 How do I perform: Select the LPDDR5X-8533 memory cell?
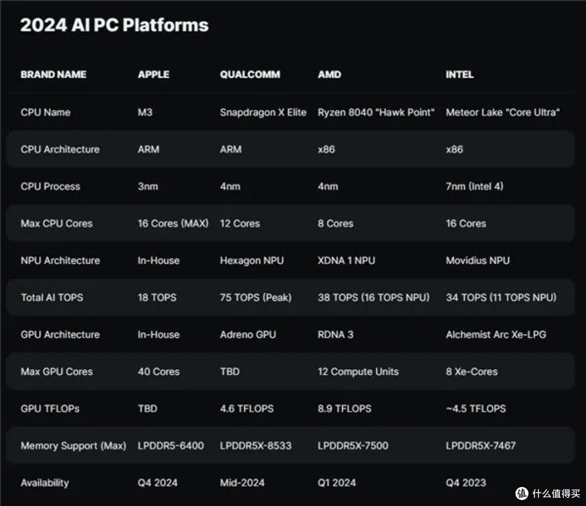(255, 446)
